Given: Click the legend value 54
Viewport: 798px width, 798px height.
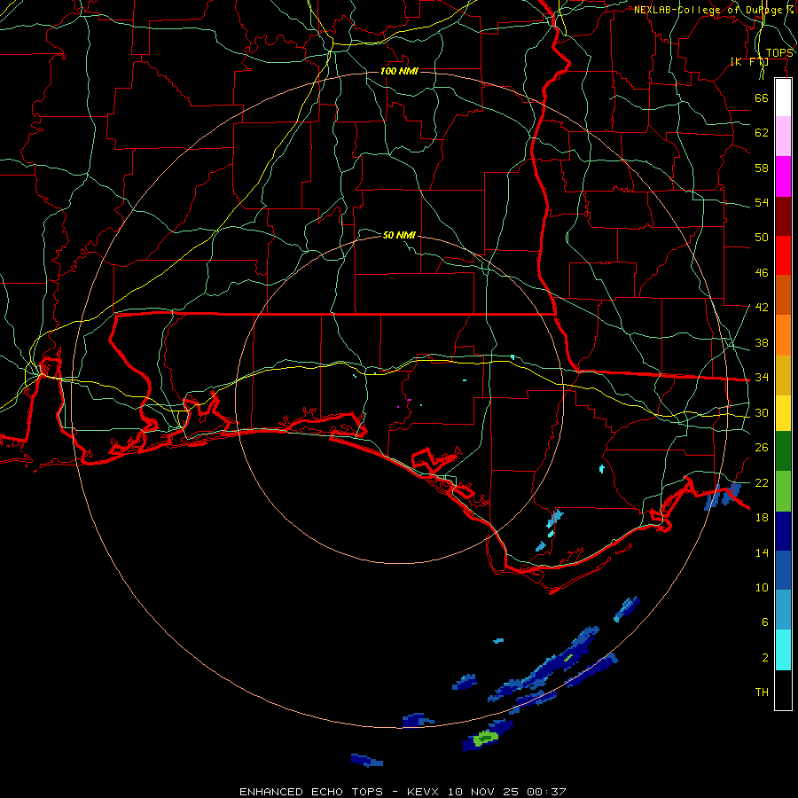Looking at the screenshot, I should click(x=762, y=202).
